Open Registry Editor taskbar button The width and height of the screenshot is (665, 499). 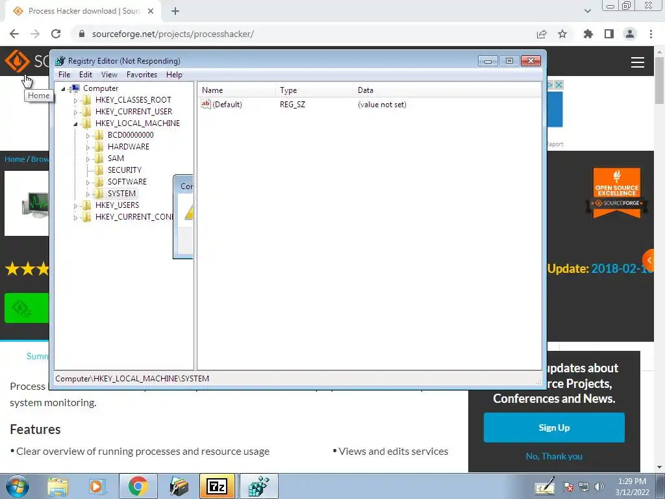tap(259, 486)
